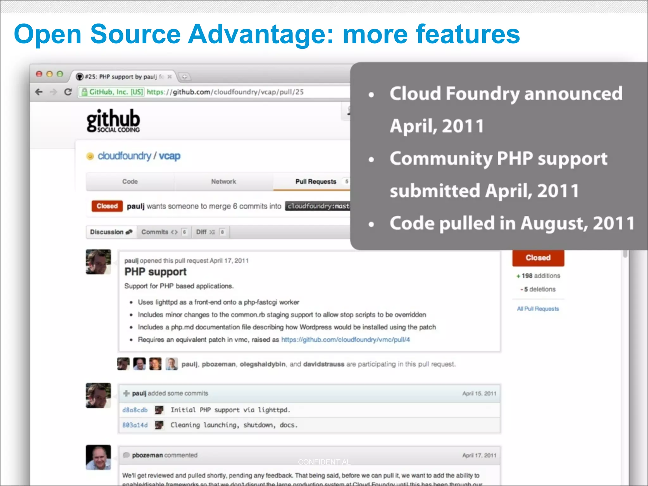
Task: Click the page scrollbar thumb
Action: pyautogui.click(x=625, y=254)
